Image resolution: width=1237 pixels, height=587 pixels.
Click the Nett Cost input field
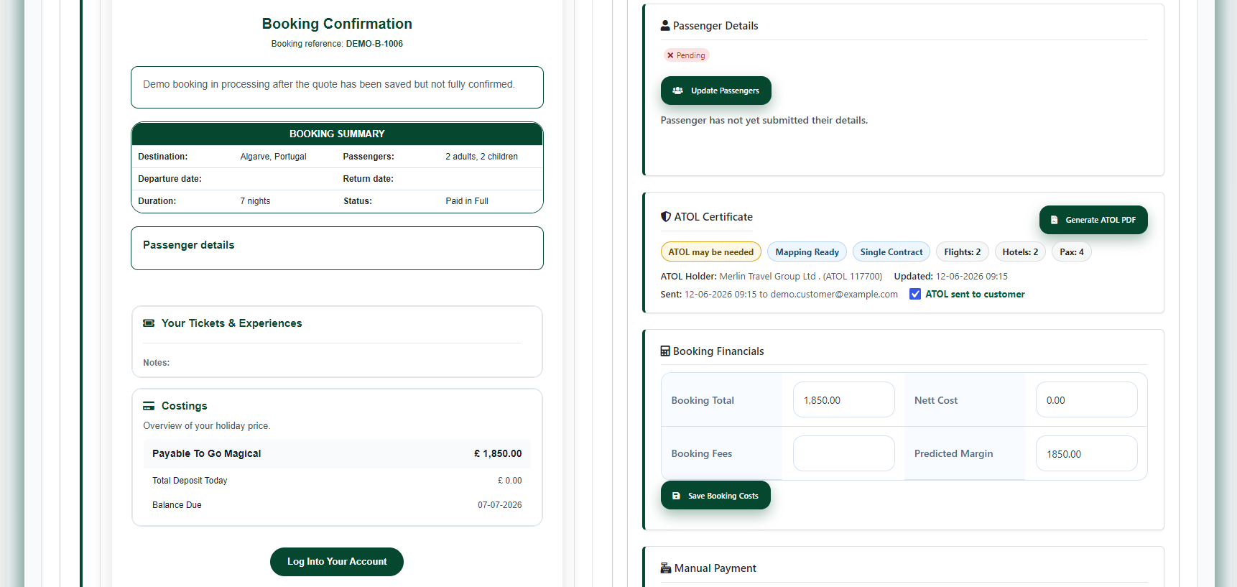[x=1086, y=400]
